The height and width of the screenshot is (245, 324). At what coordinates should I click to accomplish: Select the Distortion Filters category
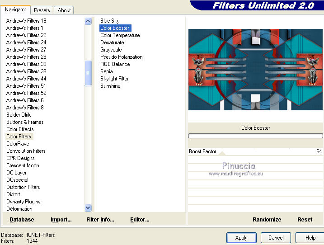(23, 187)
